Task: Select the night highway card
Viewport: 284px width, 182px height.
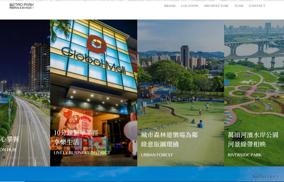Action: tap(25, 93)
